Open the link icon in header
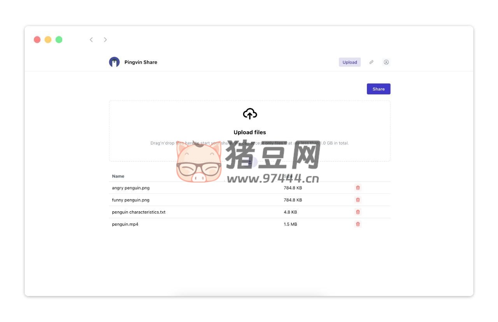 click(x=371, y=62)
